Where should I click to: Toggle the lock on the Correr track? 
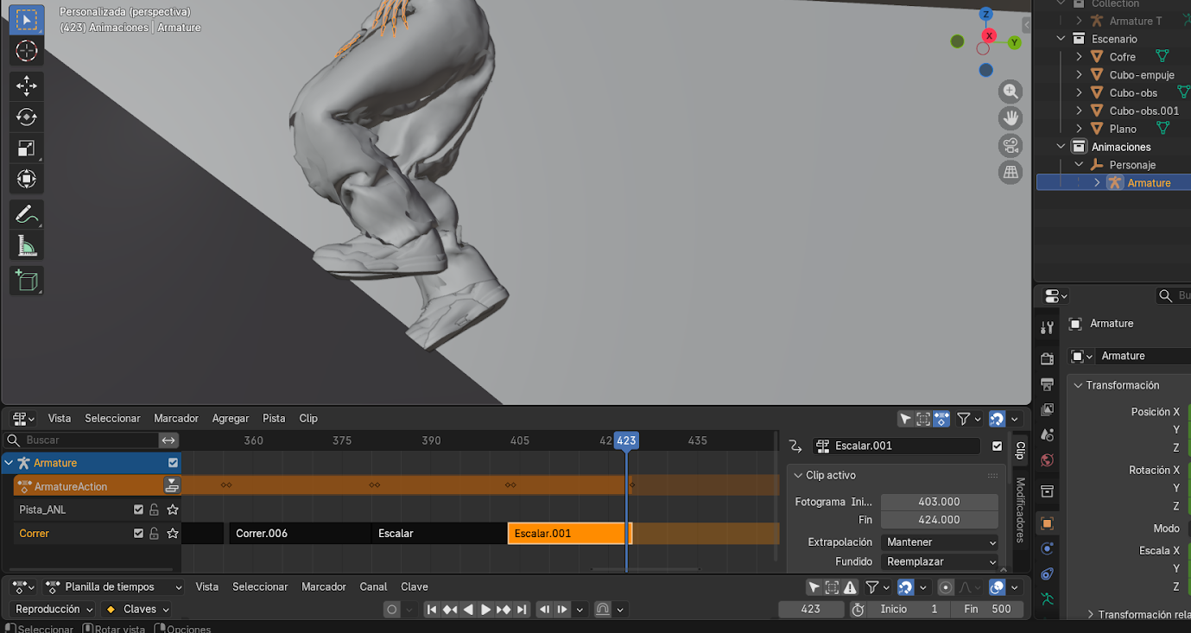(155, 534)
